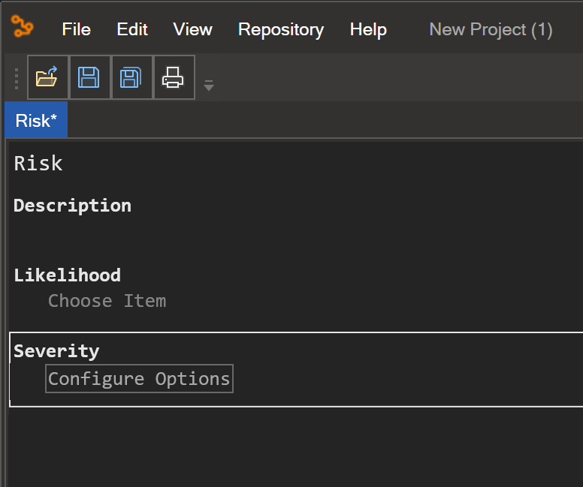Image resolution: width=583 pixels, height=487 pixels.
Task: Switch to the Risk* tab
Action: (x=36, y=120)
